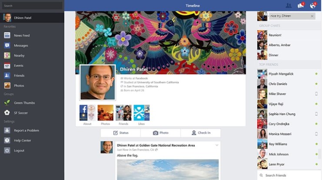Open Golden Gate National Recreation Area link
Viewport: 322px width, 180px height.
(x=167, y=145)
